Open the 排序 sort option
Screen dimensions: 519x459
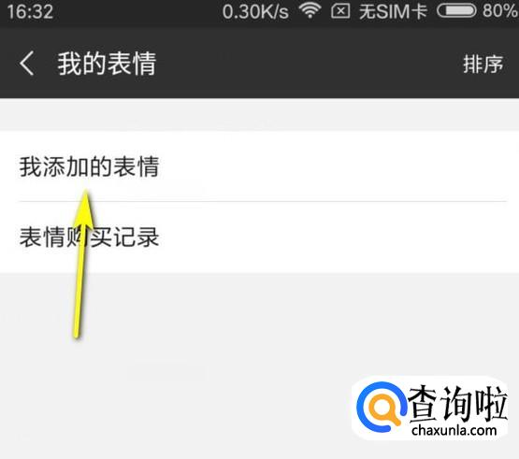tap(483, 64)
